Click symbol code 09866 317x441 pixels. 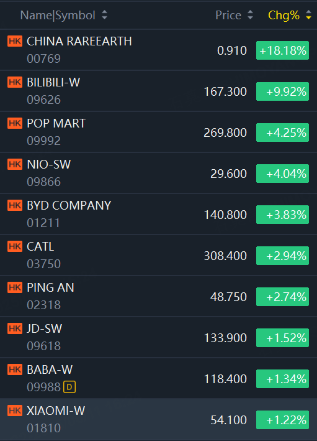point(44,182)
